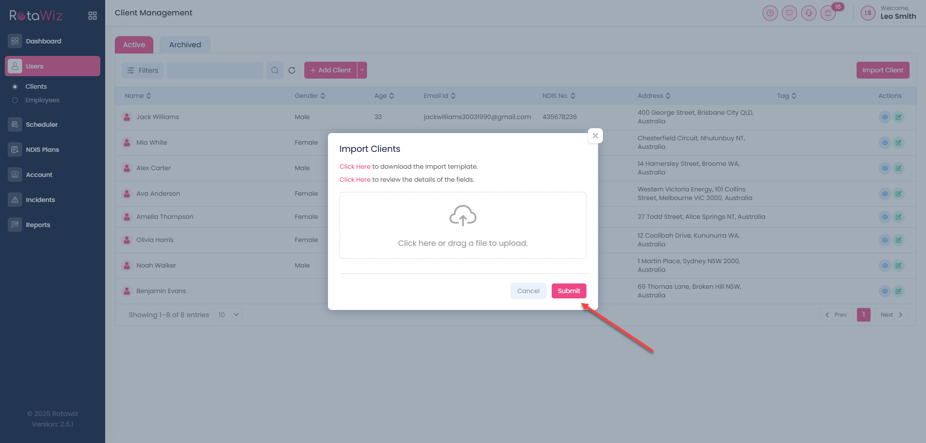
Task: Toggle the sidebar grid menu icon
Action: (93, 16)
